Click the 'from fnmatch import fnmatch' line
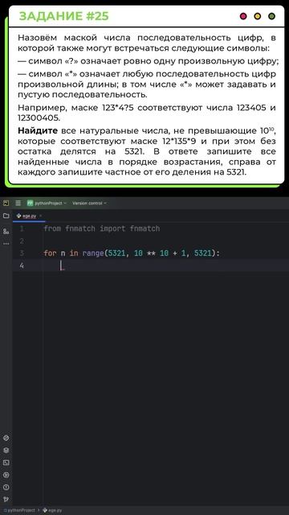 [x=102, y=229]
